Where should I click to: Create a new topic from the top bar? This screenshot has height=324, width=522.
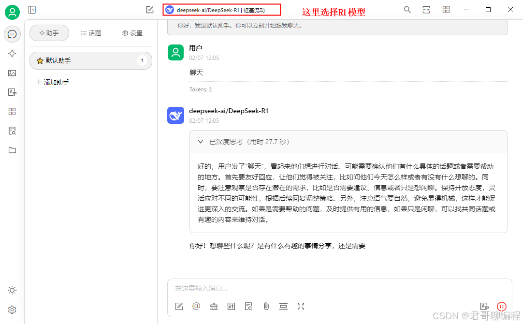click(150, 10)
